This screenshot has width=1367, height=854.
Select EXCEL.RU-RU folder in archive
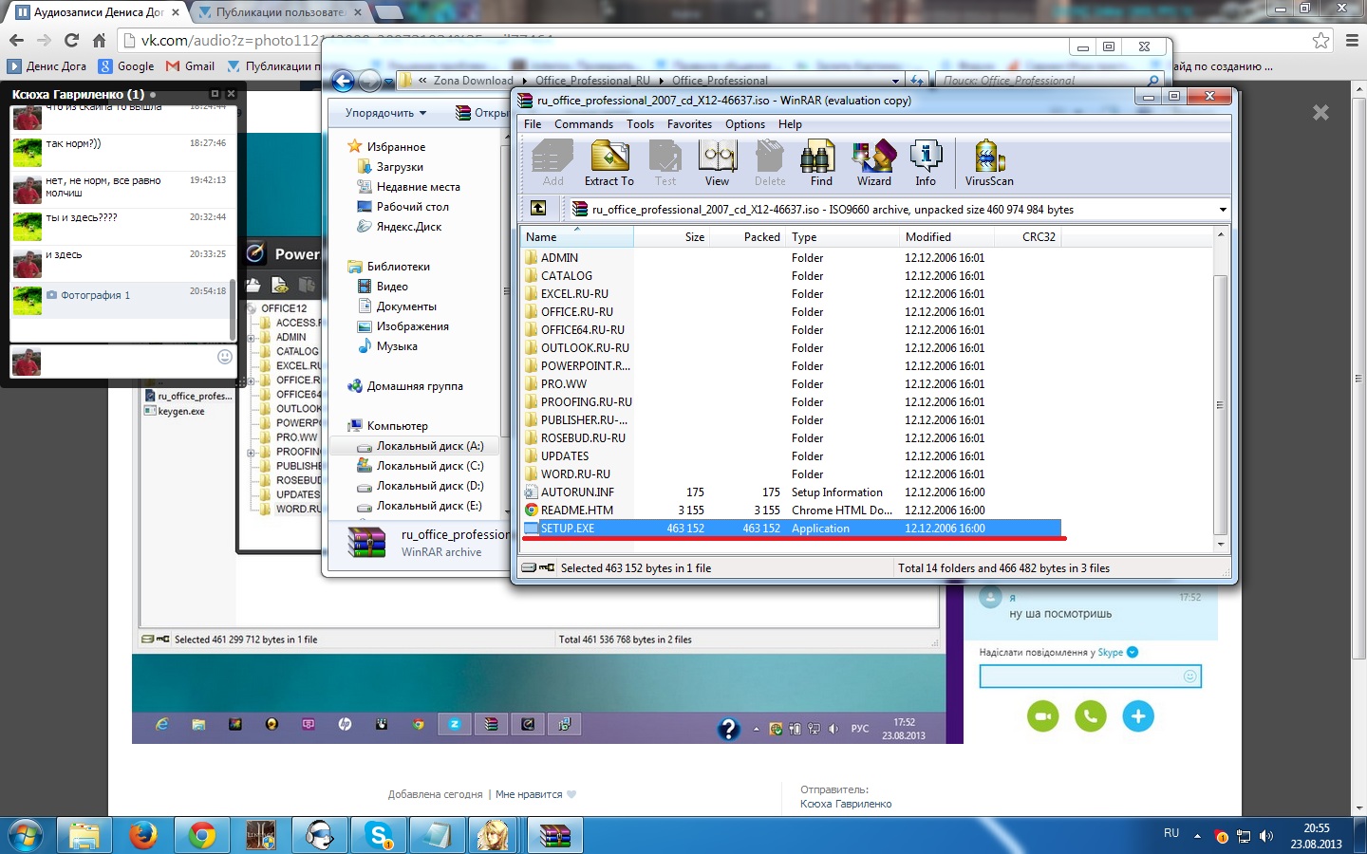(574, 294)
